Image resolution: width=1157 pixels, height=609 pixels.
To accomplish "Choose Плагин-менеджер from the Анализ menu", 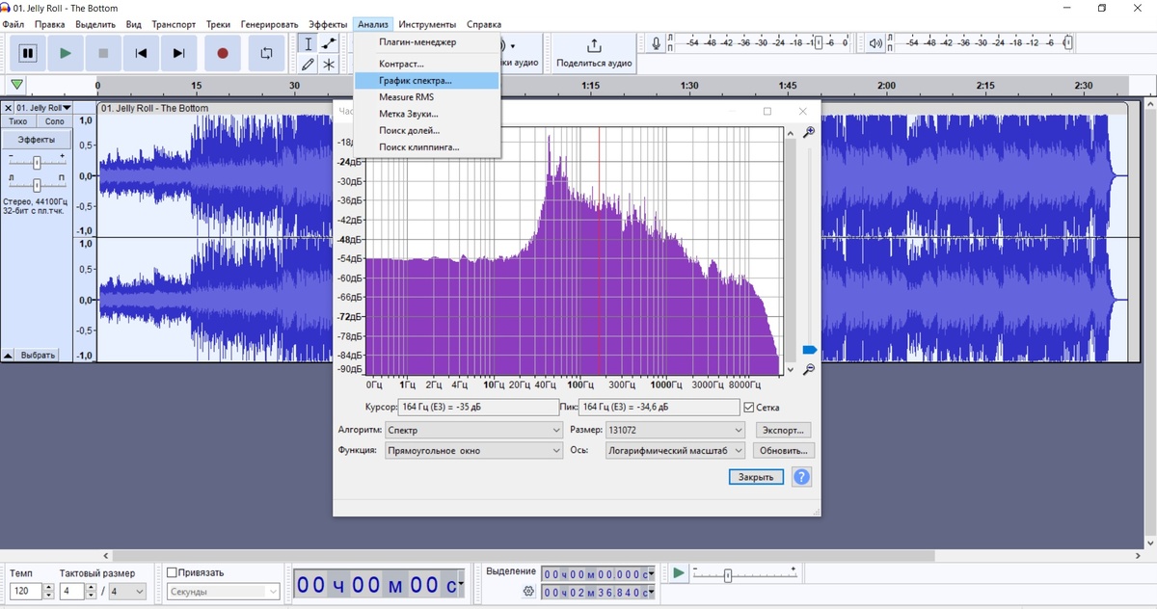I will 426,42.
